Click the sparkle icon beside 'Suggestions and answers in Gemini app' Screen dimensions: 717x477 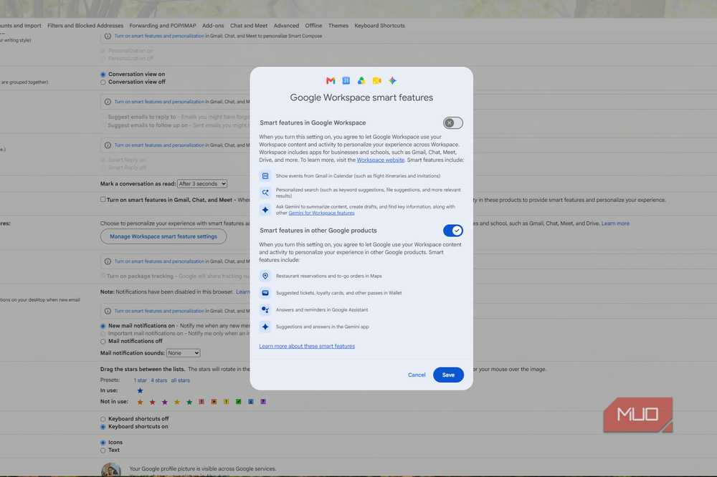[265, 327]
